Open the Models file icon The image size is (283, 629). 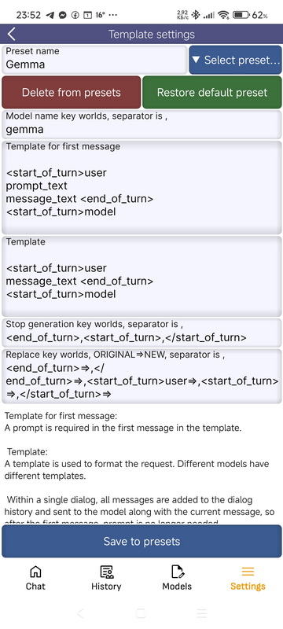click(x=177, y=572)
